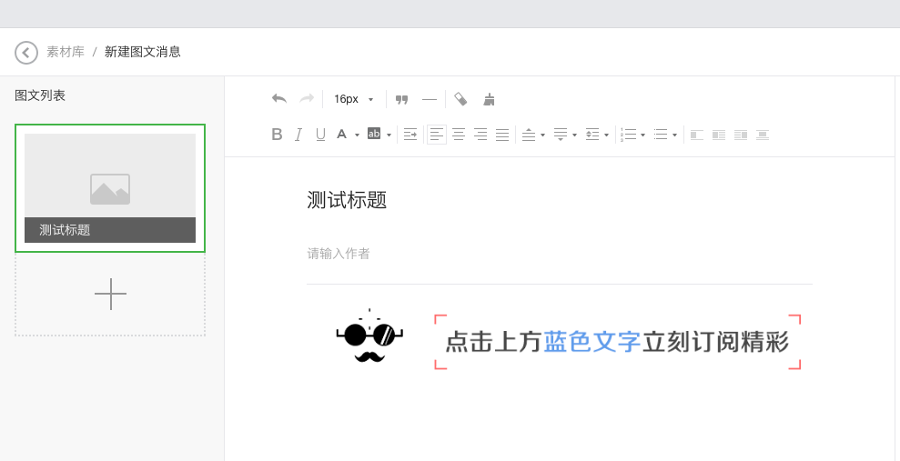Click the redo arrow icon
The width and height of the screenshot is (900, 461).
(307, 99)
